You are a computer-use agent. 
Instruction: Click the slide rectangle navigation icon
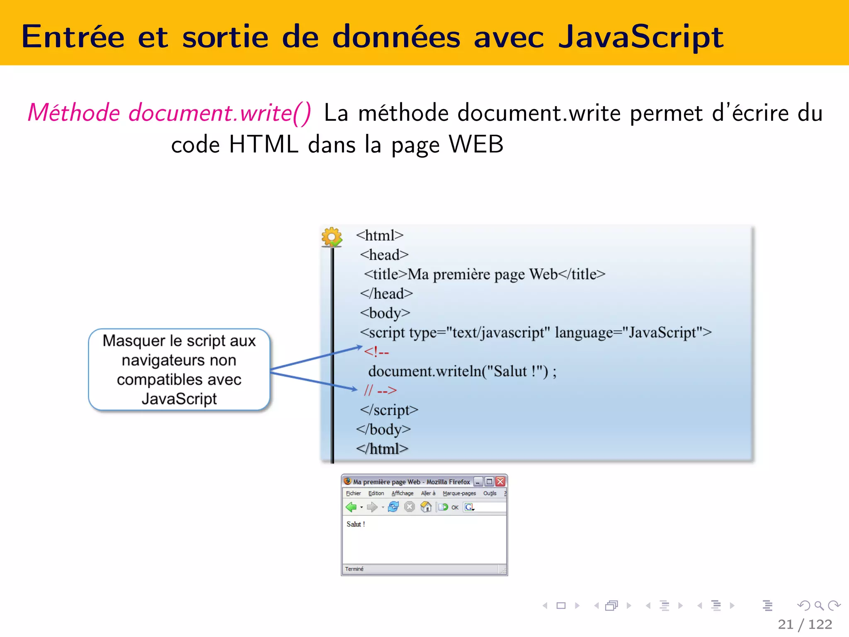tap(561, 605)
